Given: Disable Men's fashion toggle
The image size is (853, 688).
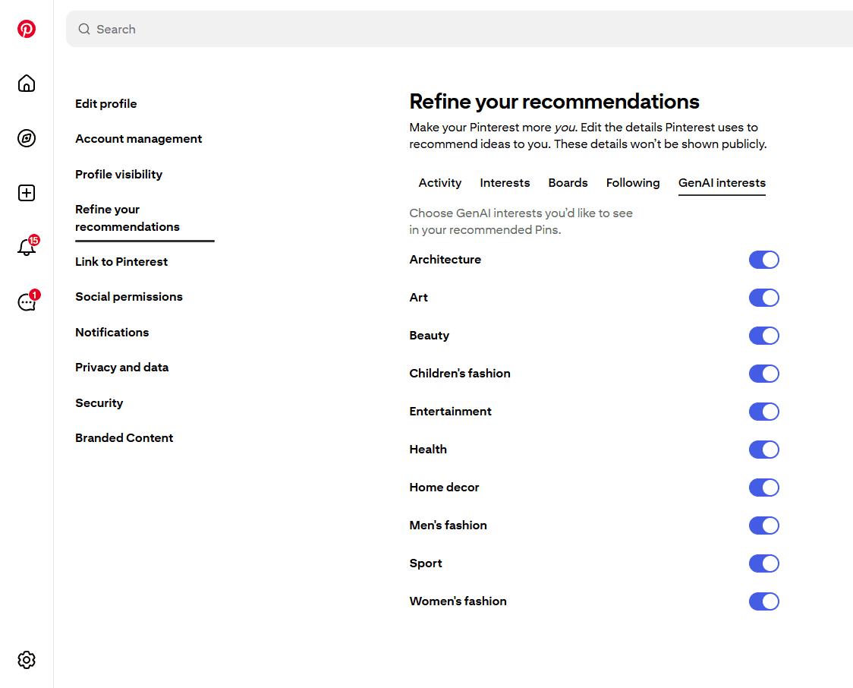Looking at the screenshot, I should (x=763, y=525).
